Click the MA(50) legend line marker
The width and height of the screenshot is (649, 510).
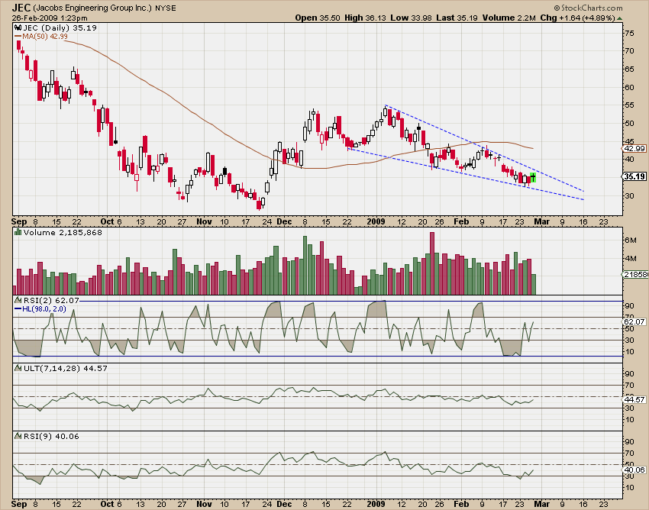click(18, 37)
